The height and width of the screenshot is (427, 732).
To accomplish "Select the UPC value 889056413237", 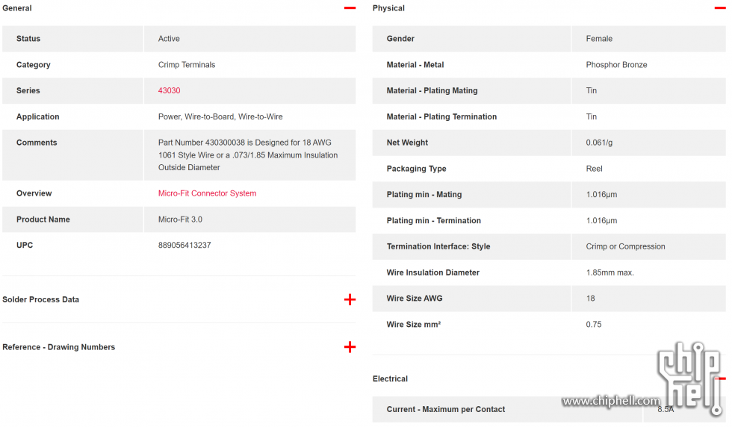I will 184,245.
